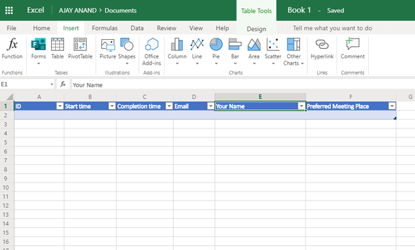Viewport: 415px width, 250px height.
Task: Insert a Picture
Action: [108, 49]
